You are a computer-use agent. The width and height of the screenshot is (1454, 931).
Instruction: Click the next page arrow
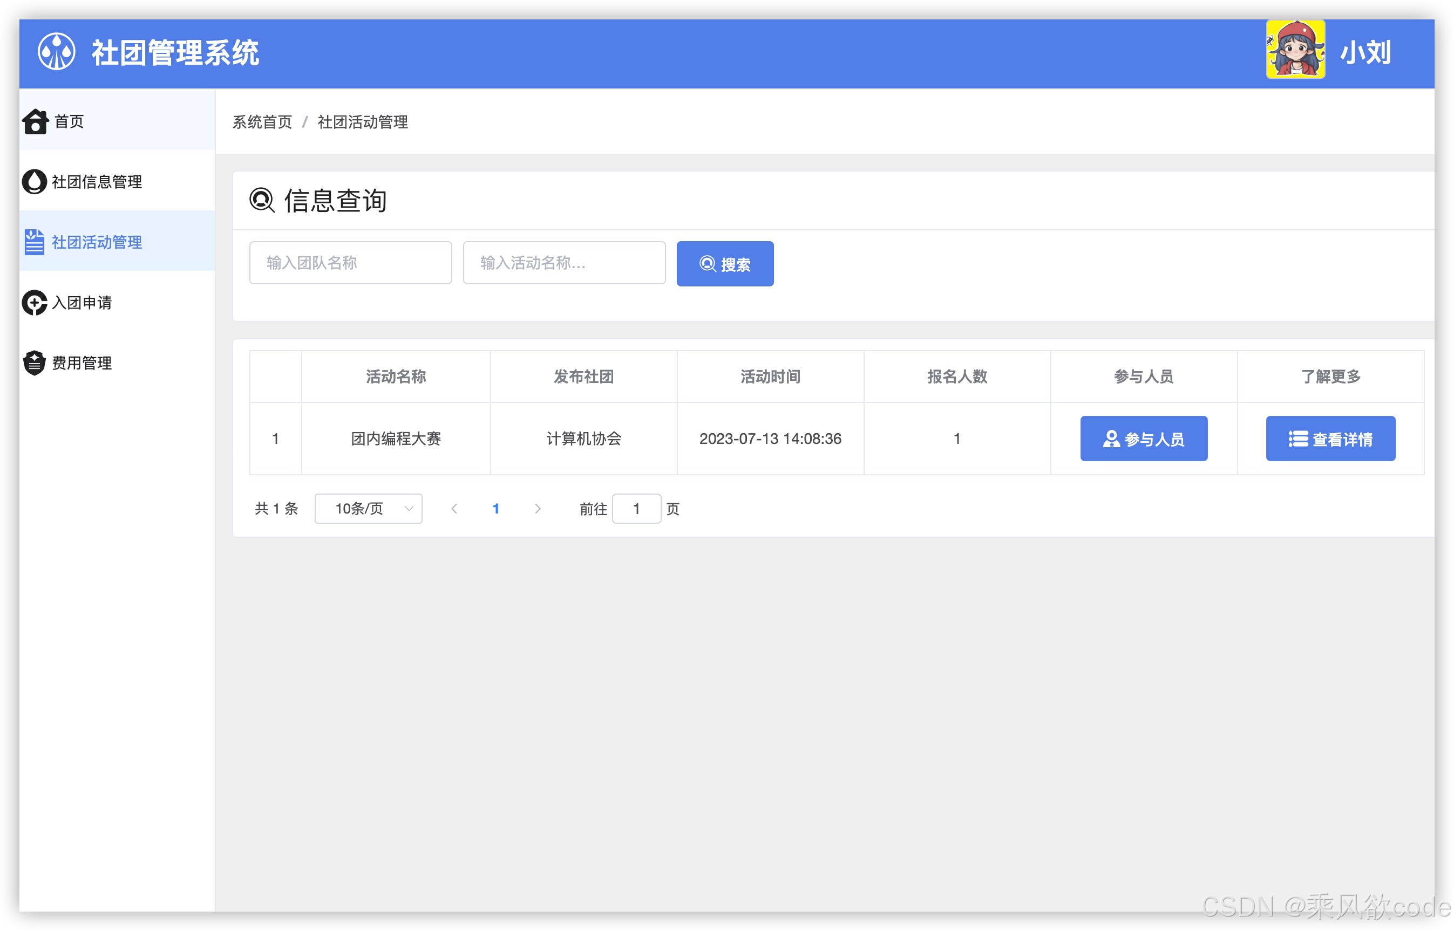point(538,509)
